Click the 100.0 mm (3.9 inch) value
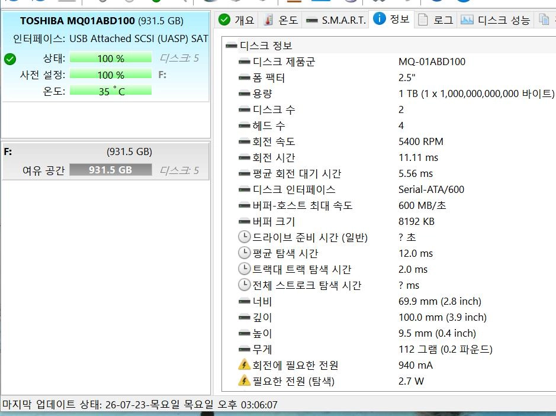The width and height of the screenshot is (556, 416). pyautogui.click(x=442, y=317)
